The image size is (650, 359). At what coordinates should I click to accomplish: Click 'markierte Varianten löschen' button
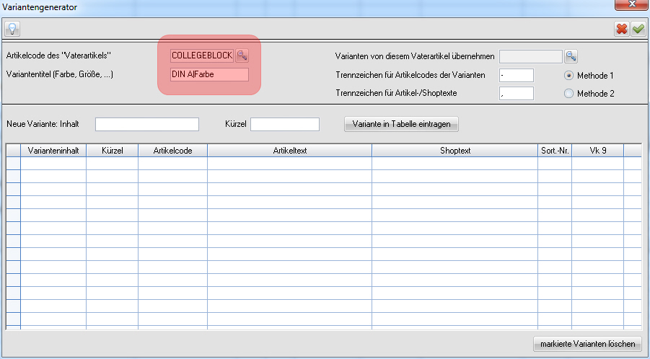click(587, 343)
